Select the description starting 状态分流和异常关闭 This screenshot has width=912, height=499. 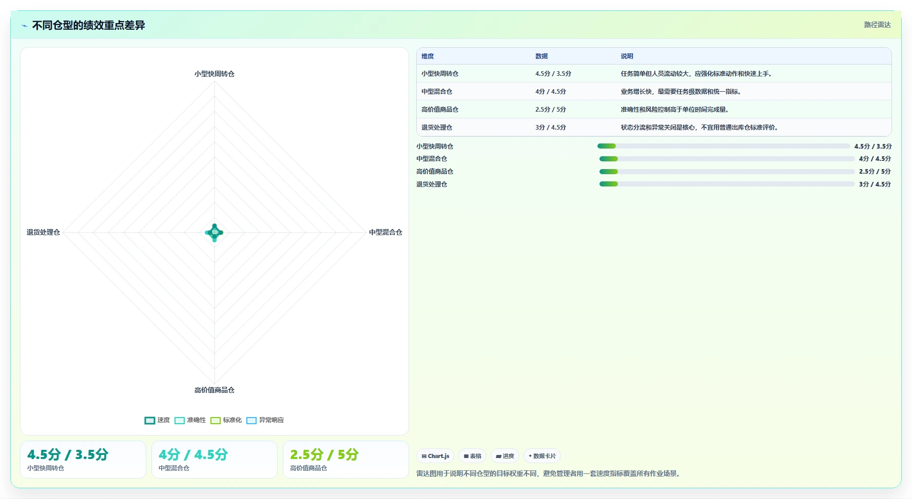pos(701,128)
